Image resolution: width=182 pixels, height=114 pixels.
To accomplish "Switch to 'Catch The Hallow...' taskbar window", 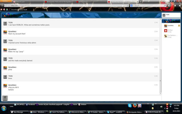I will pyautogui.click(x=58, y=112).
